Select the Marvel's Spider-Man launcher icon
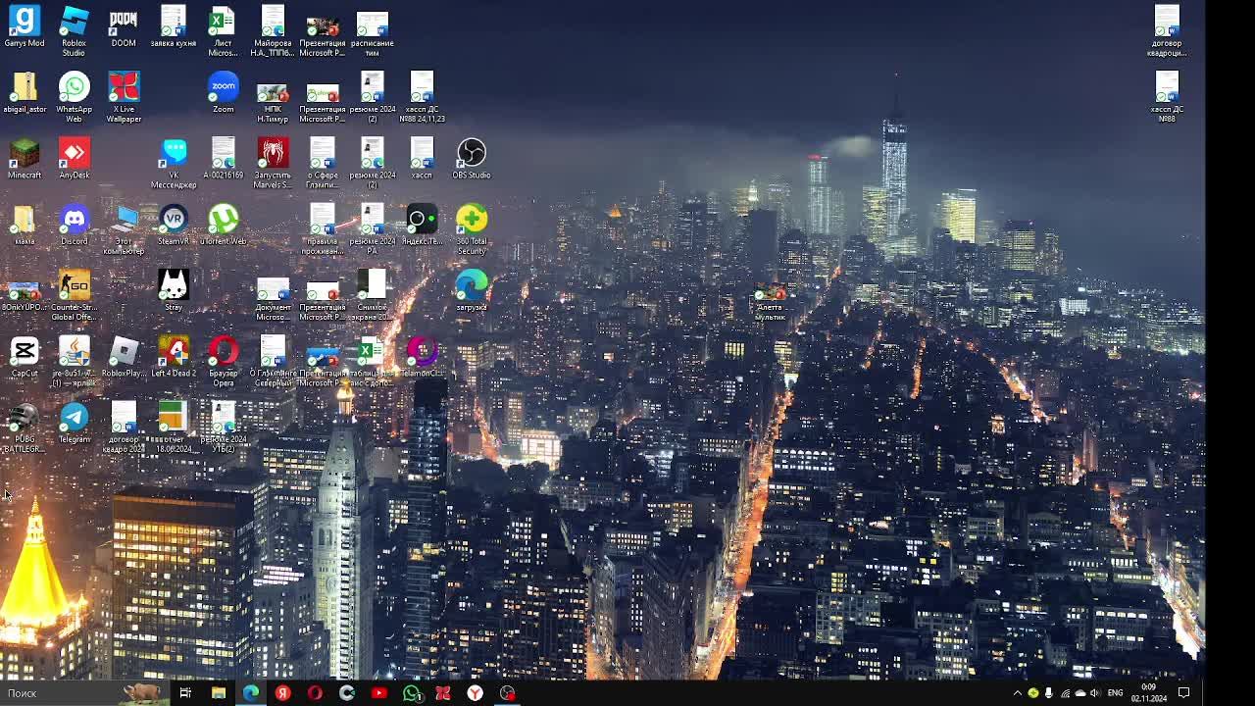 click(x=273, y=163)
